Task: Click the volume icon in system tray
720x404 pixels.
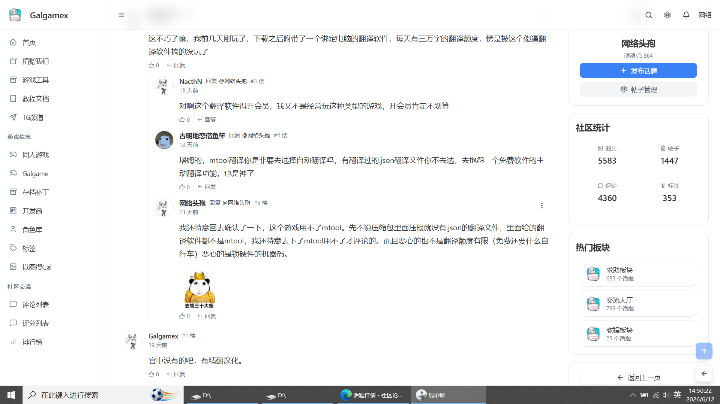Action: pos(666,395)
